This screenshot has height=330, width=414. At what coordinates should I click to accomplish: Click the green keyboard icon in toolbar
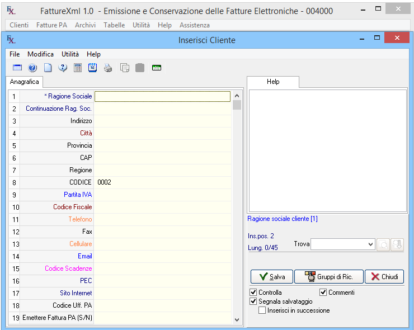[157, 68]
